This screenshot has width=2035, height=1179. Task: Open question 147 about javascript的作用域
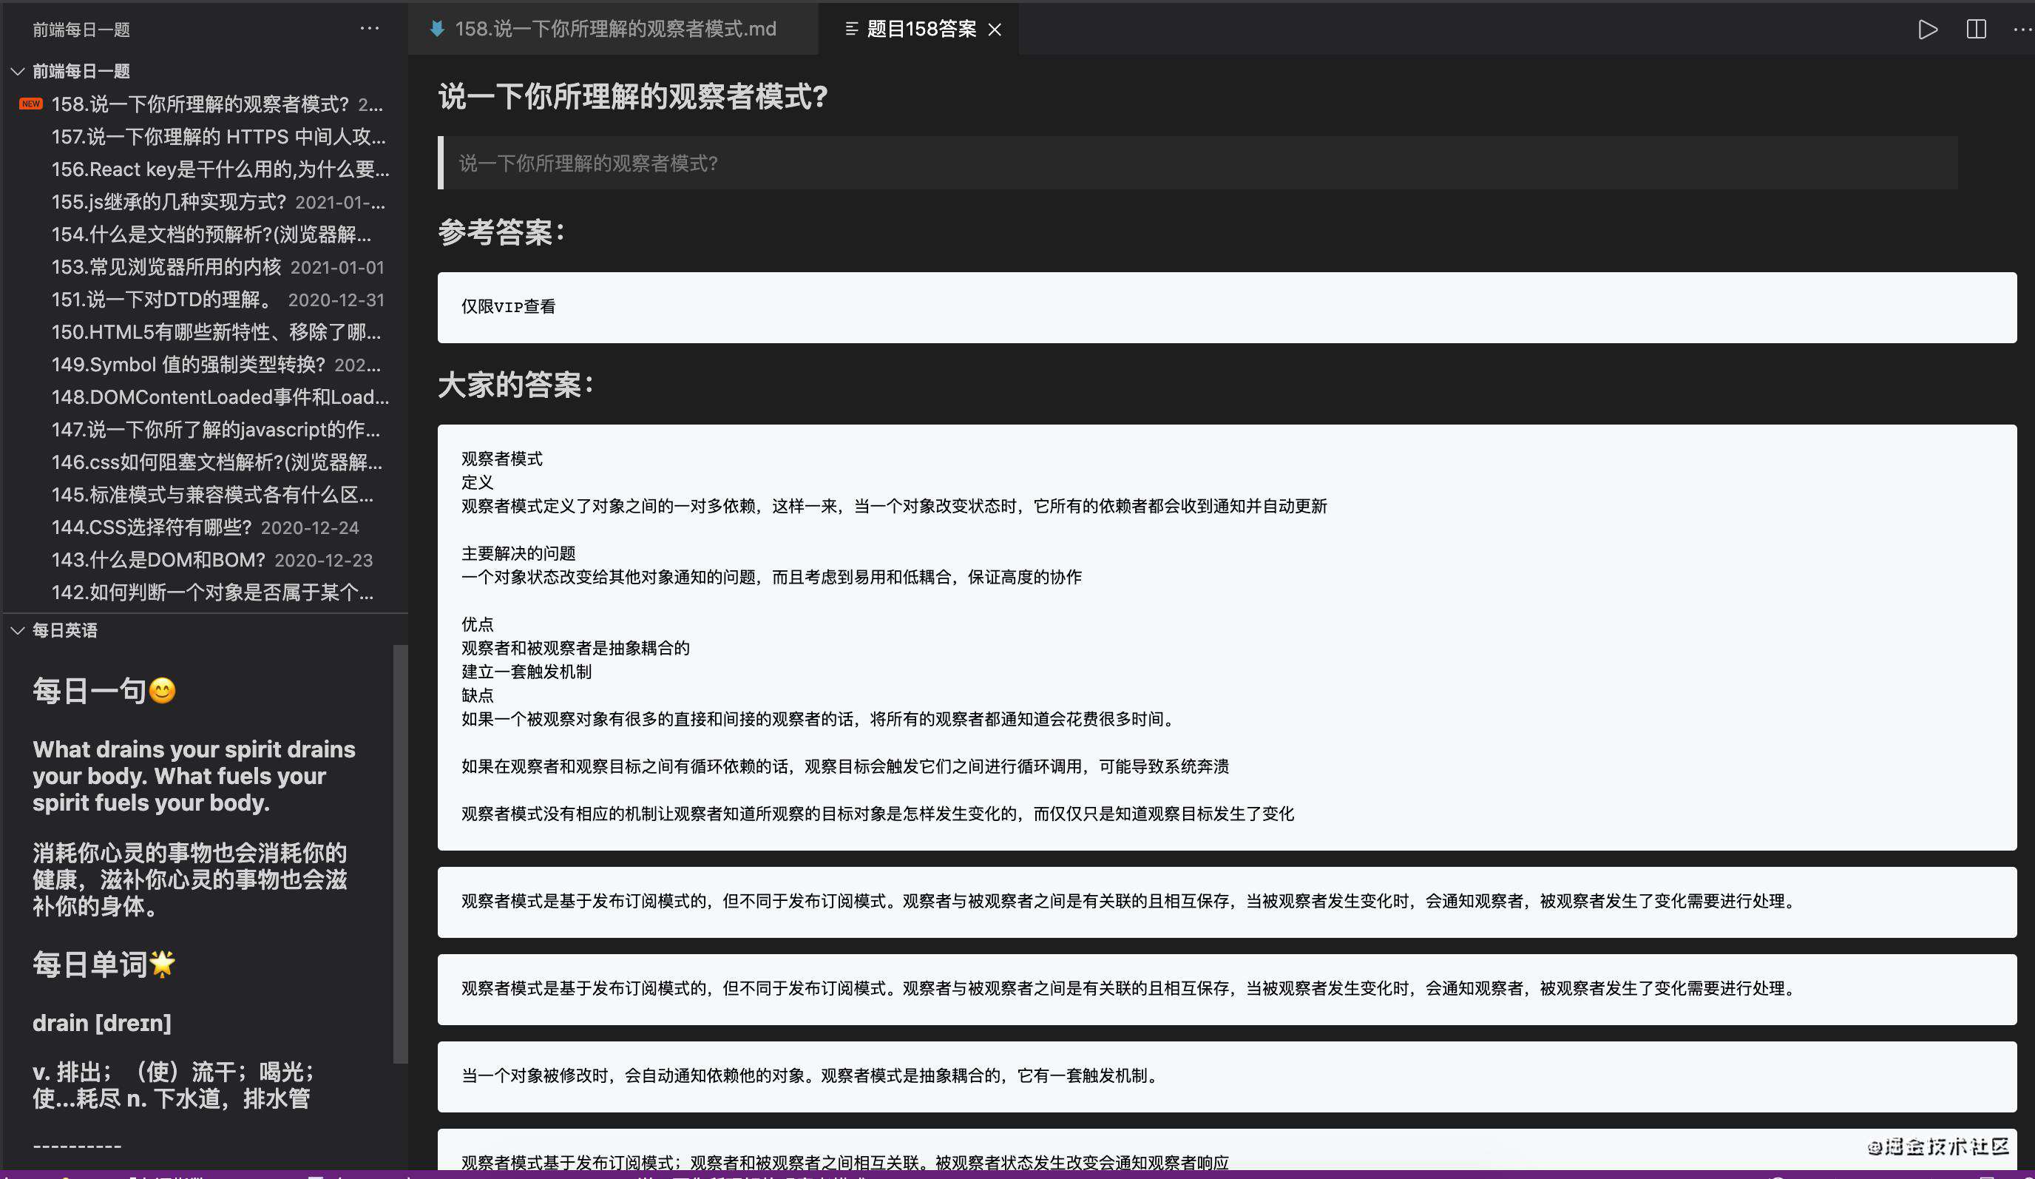pyautogui.click(x=203, y=430)
